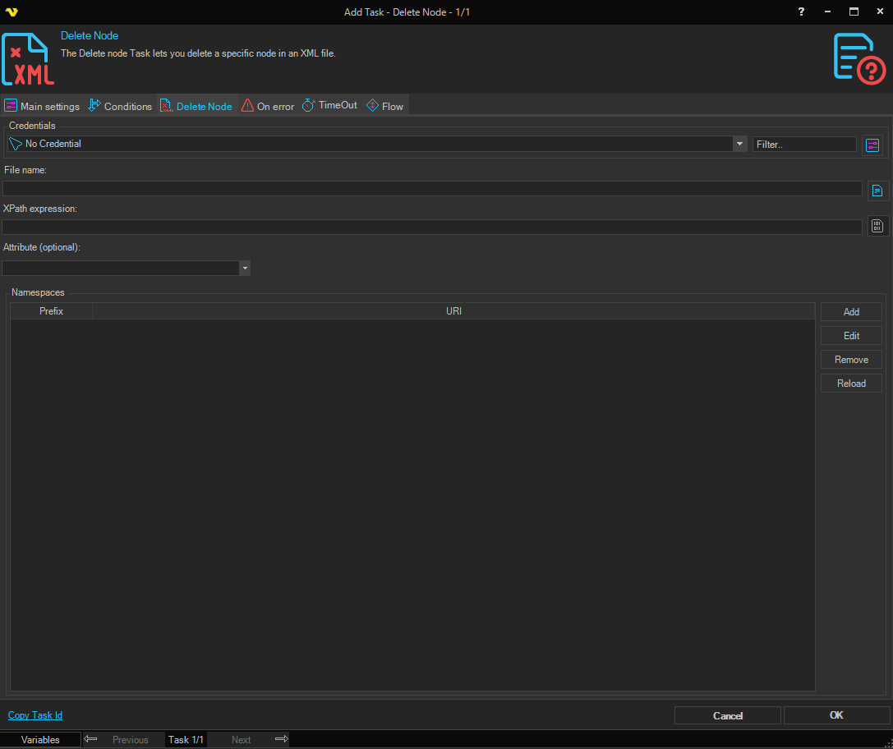893x749 pixels.
Task: Open the TimeOut tab
Action: 329,105
